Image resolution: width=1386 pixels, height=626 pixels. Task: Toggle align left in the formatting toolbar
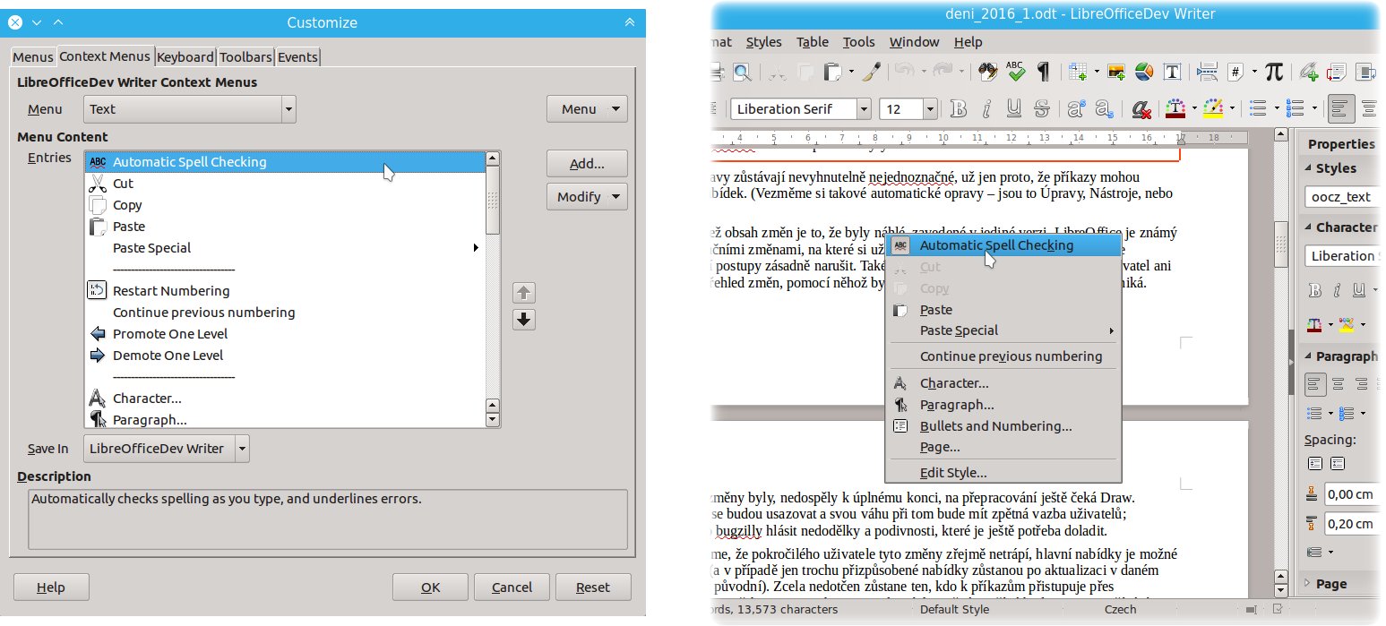1341,109
